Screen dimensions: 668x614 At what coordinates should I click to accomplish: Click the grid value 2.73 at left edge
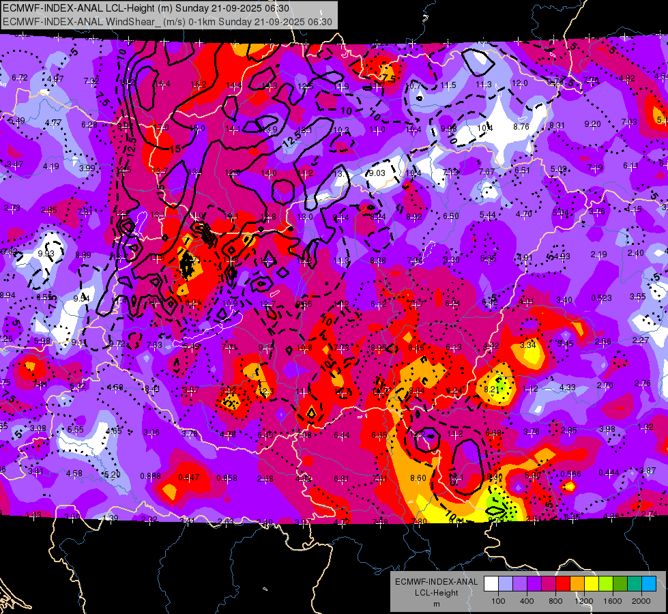12,208
